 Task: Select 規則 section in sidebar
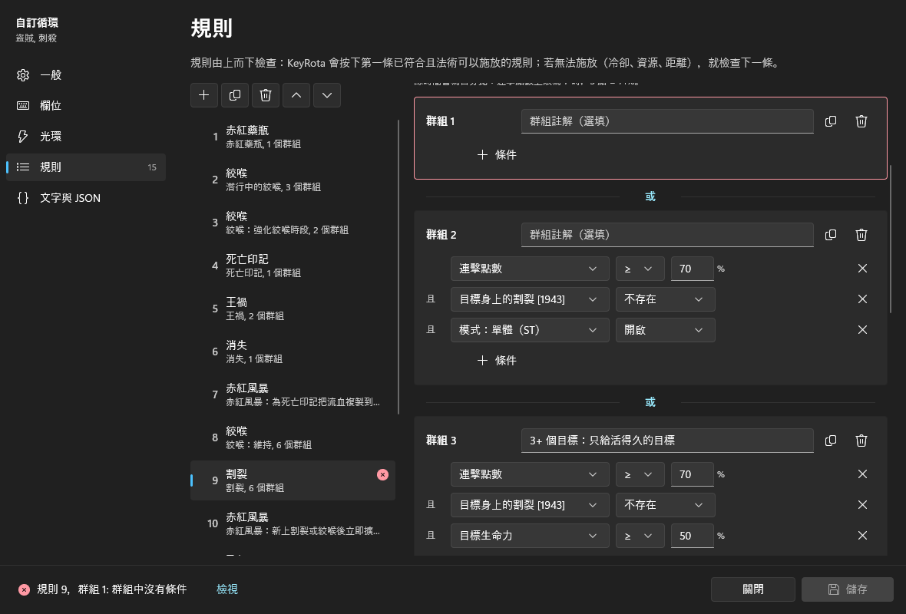85,167
